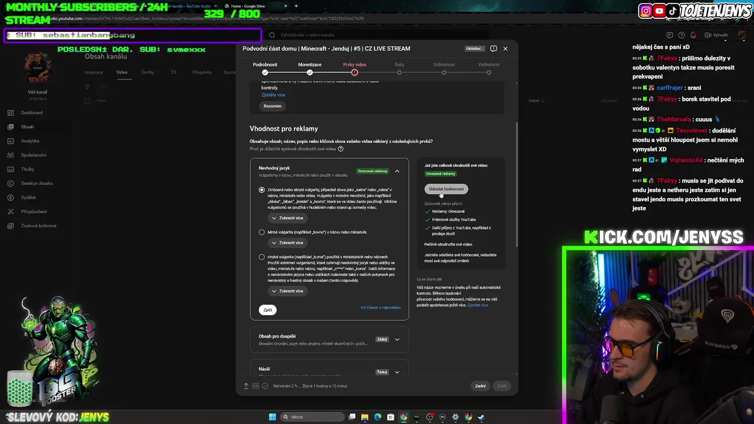Image resolution: width=754 pixels, height=424 pixels.
Task: Open the 'Zjistěte více' link under the notice
Action: pos(273,95)
